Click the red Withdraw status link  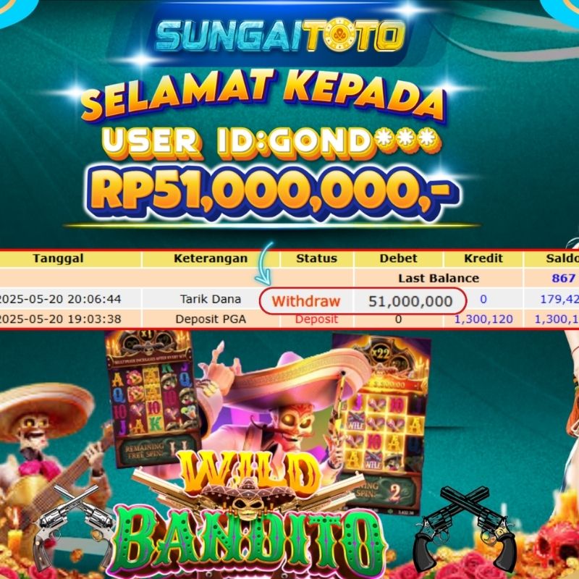tap(305, 301)
